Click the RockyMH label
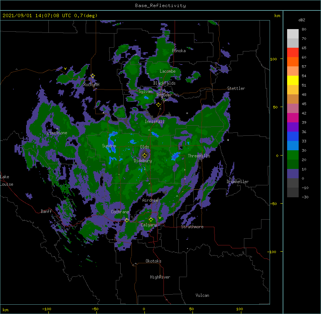The width and height of the screenshot is (321, 314). [x=91, y=85]
